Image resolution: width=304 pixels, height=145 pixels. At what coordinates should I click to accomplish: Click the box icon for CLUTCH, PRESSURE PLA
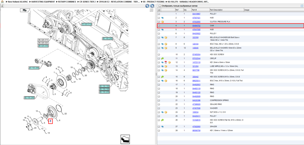pyautogui.click(x=162, y=22)
